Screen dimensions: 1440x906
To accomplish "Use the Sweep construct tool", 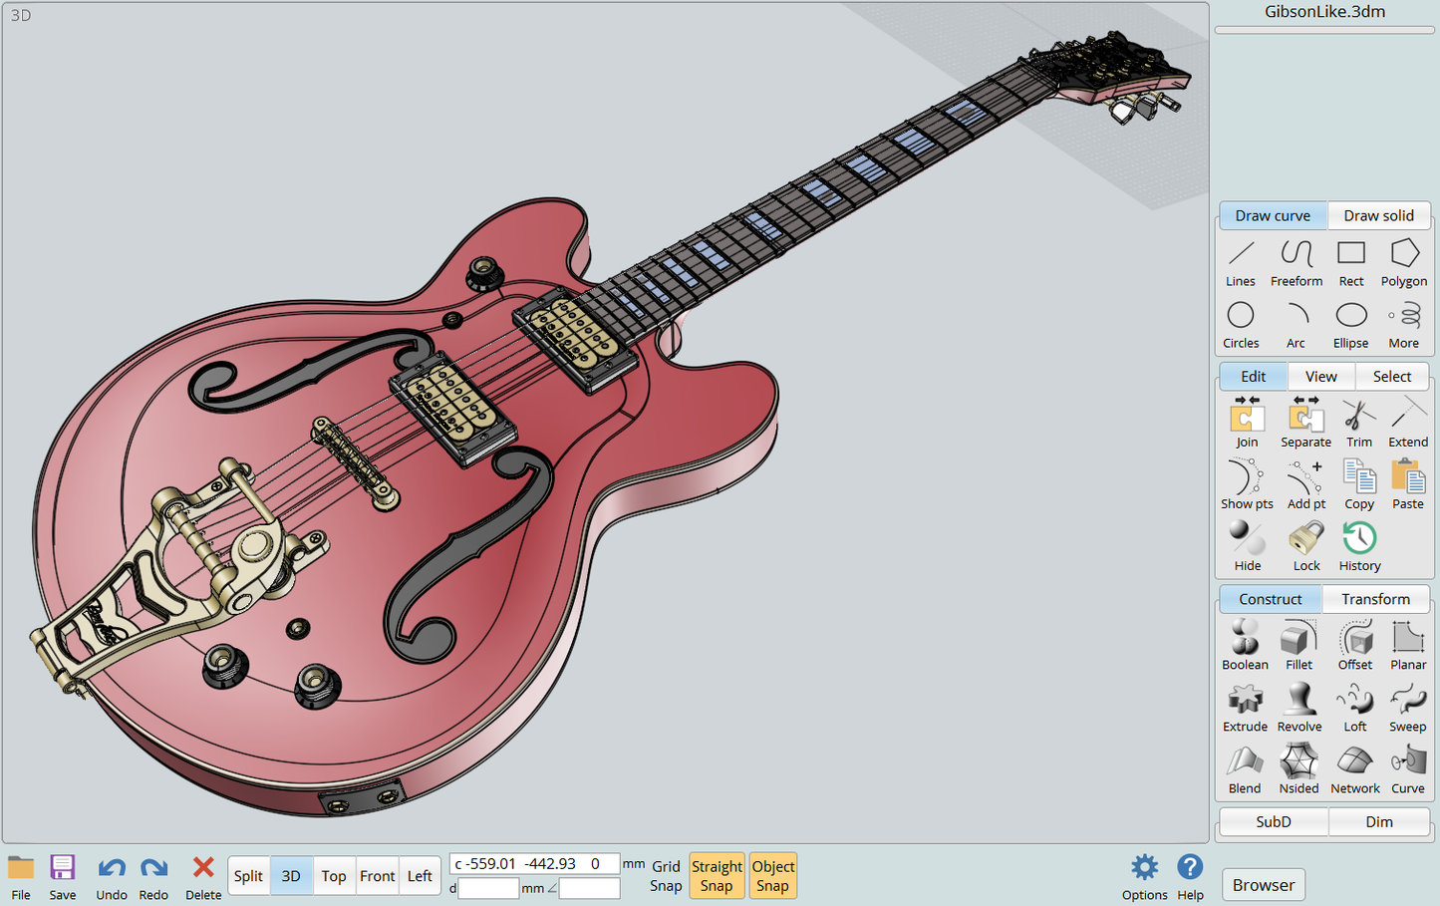I will coord(1407,708).
